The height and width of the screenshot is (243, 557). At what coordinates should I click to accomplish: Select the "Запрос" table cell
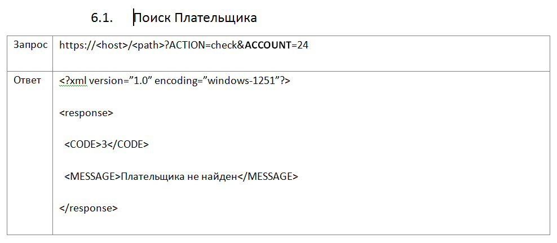coord(30,45)
